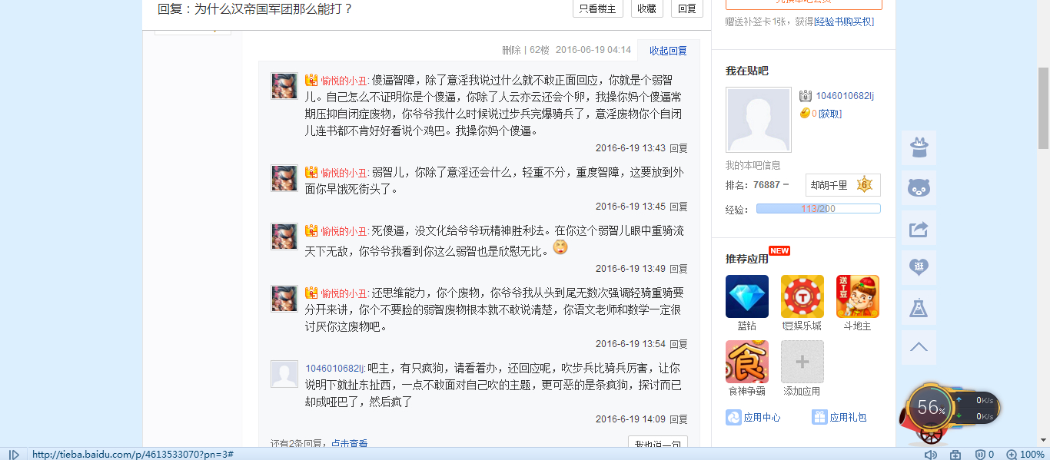The width and height of the screenshot is (1050, 460).
Task: Open the 蓝钻 diamond app icon
Action: pyautogui.click(x=746, y=296)
